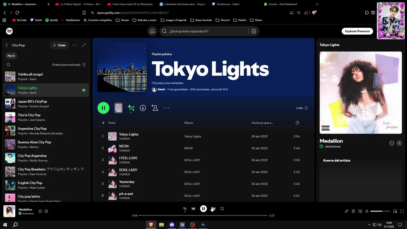The width and height of the screenshot is (407, 229).
Task: Switch to Calendario del stream.docx tab
Action: pos(182,4)
